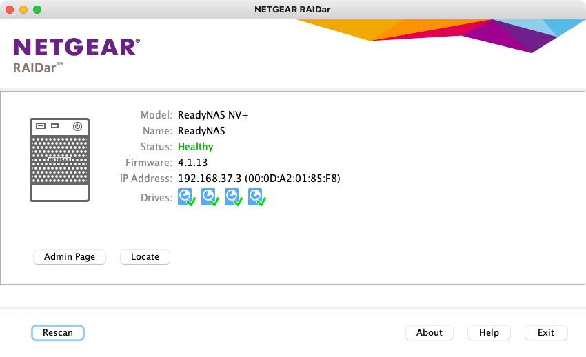
Task: Close the NETGEAR RAIDar window
Action: tap(10, 10)
